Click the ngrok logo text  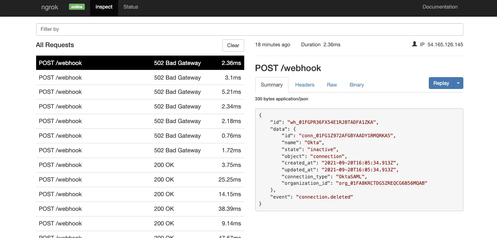click(x=49, y=7)
